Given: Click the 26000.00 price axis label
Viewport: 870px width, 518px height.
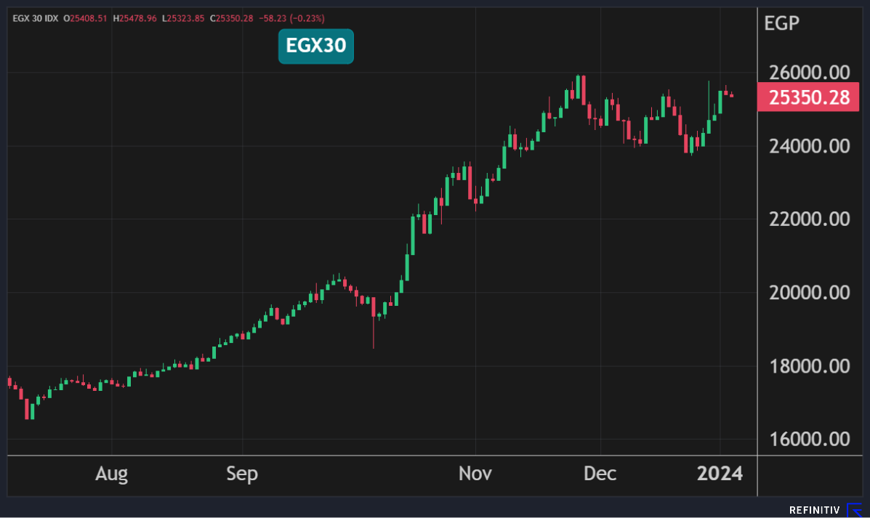Looking at the screenshot, I should (x=807, y=73).
